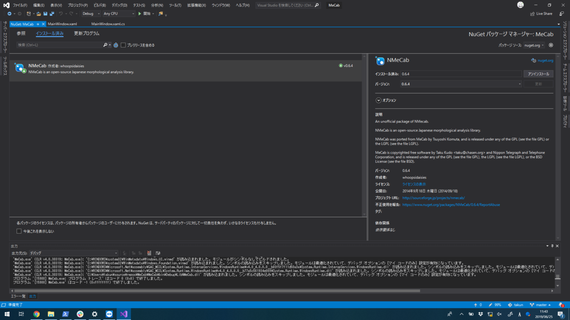Open the start button dropdown arrow
The width and height of the screenshot is (570, 320).
click(x=153, y=14)
